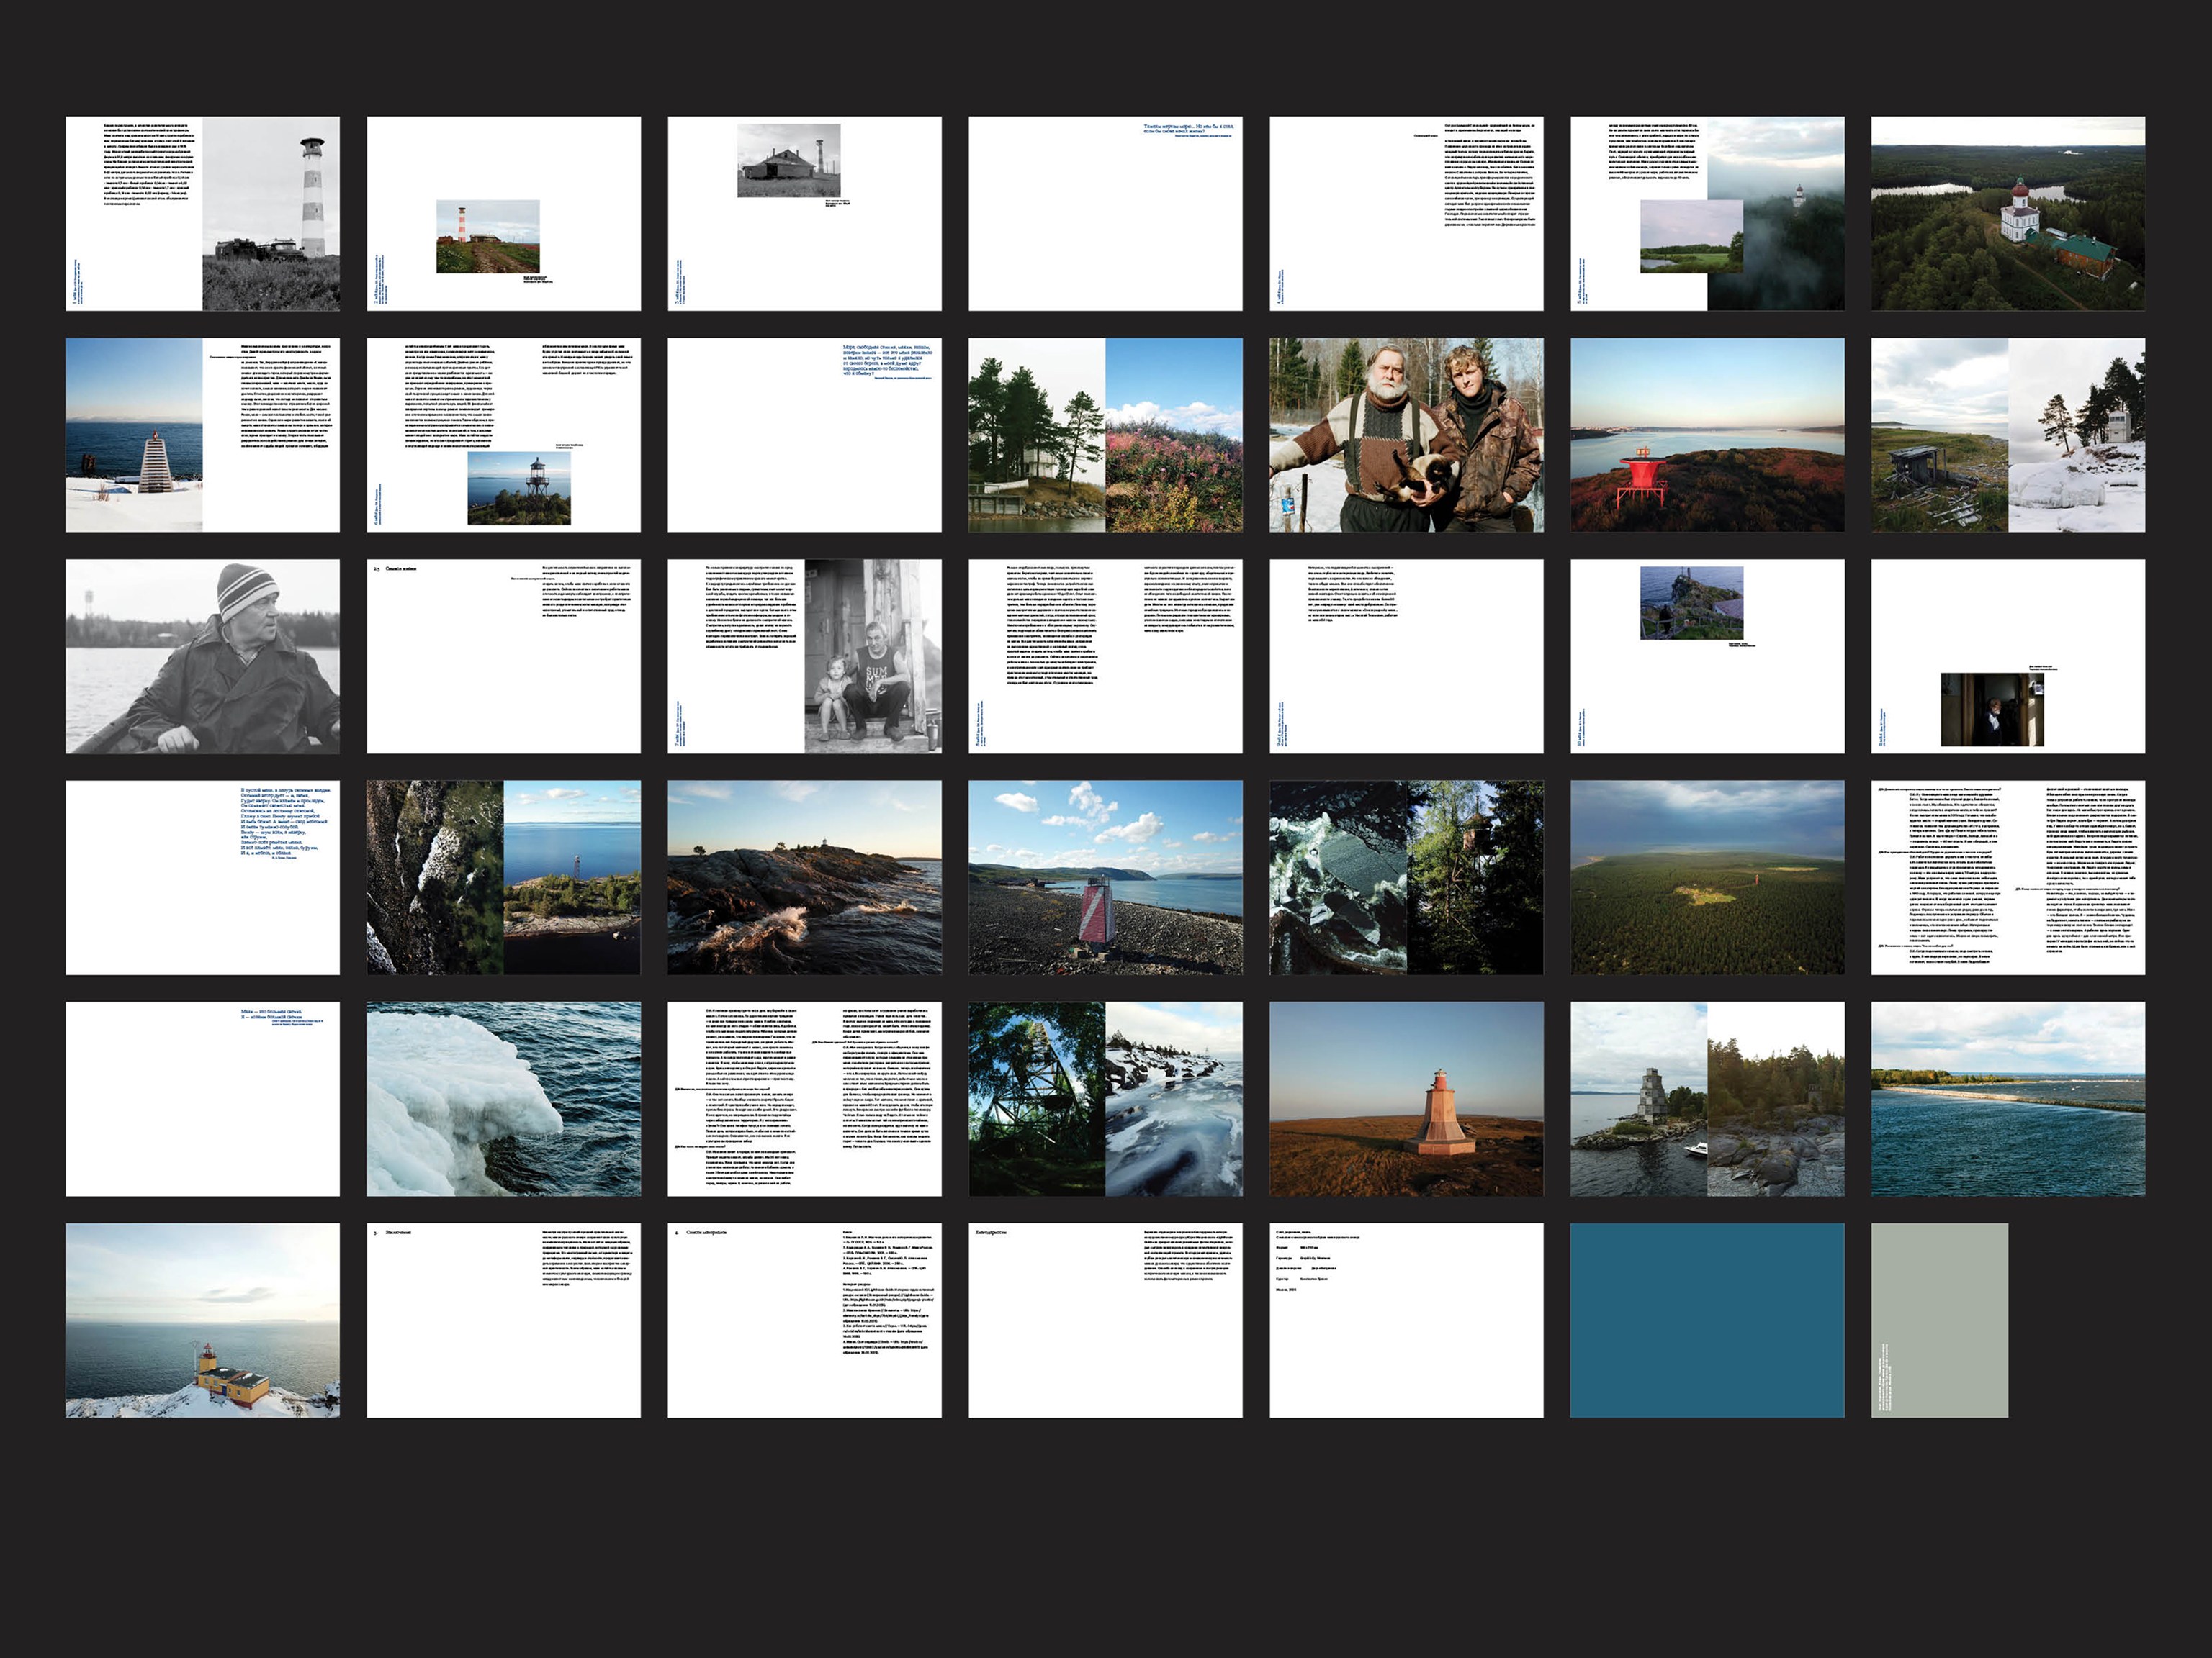
Task: Open orange lighthouse on brown tundra photo
Action: (x=1406, y=1100)
